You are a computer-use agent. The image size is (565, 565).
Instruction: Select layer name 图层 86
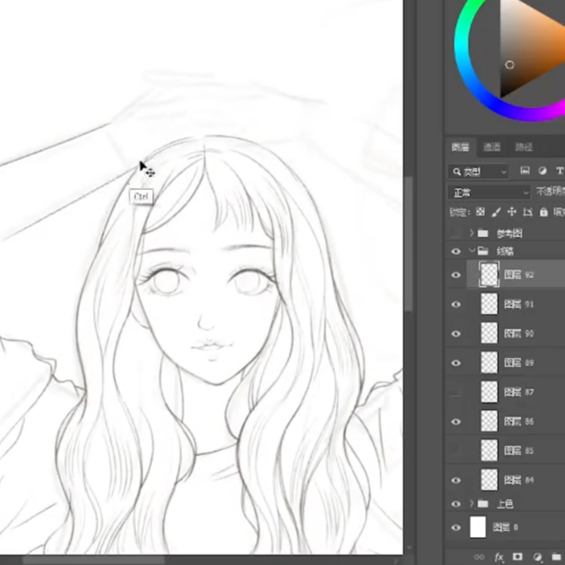point(519,421)
